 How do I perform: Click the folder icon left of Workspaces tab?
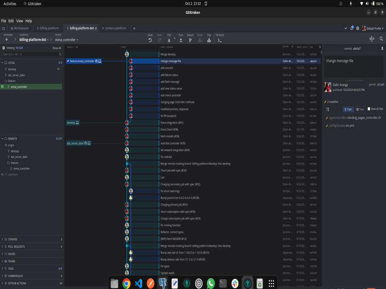tap(3, 28)
